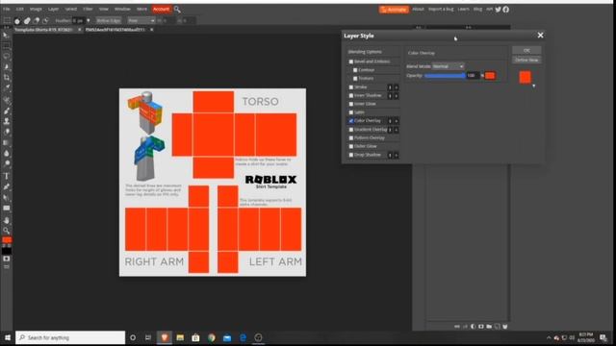Uncheck the Color Overlay checkbox
The height and width of the screenshot is (346, 616).
(351, 121)
